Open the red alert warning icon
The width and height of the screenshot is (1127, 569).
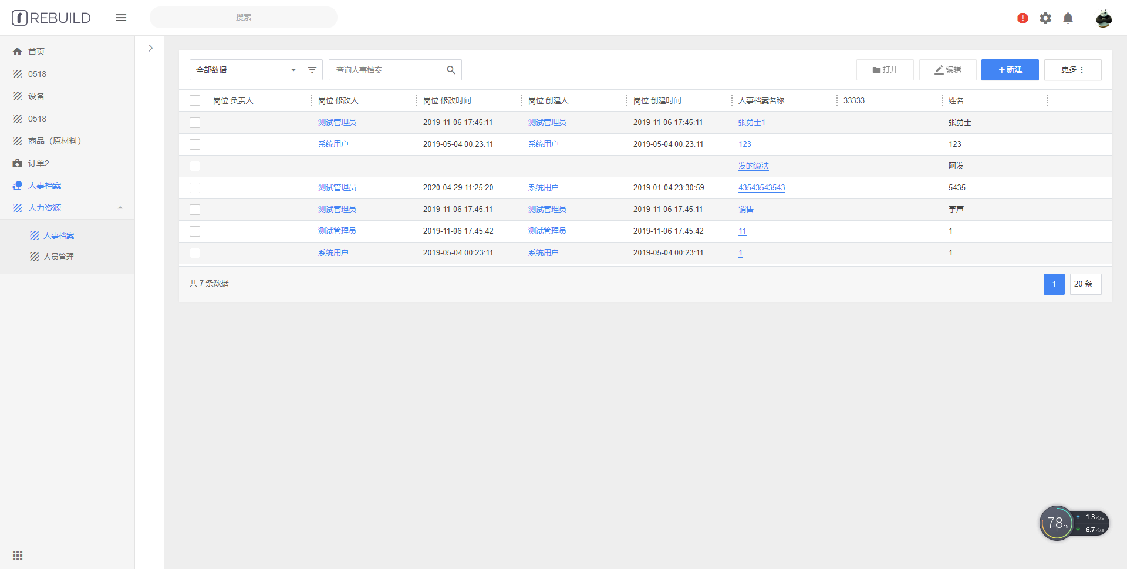pyautogui.click(x=1023, y=18)
